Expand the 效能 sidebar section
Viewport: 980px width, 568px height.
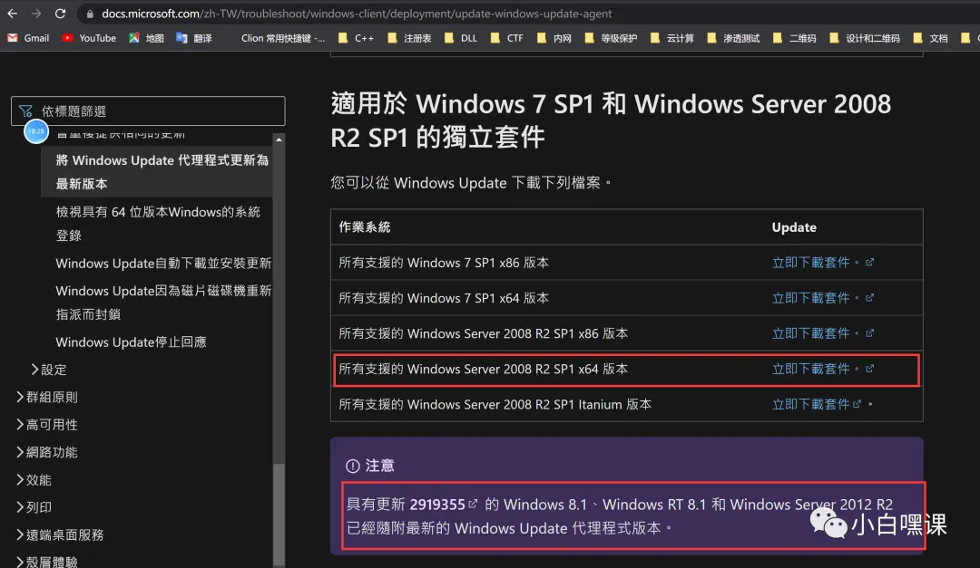(x=40, y=479)
